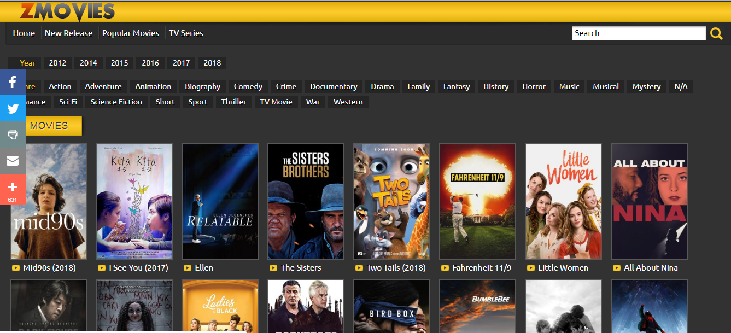Navigate to TV Series

[186, 33]
